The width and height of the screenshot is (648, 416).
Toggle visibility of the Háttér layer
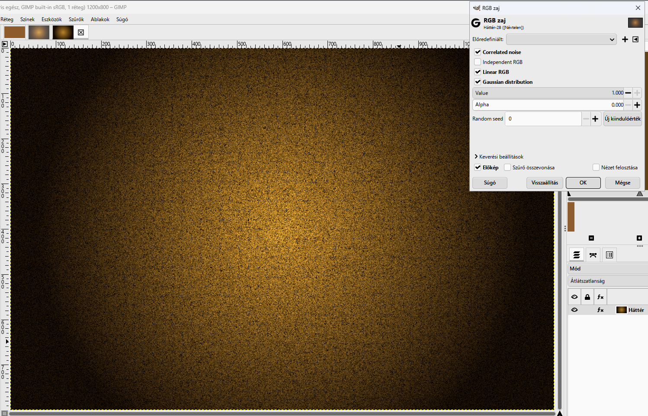click(x=574, y=310)
